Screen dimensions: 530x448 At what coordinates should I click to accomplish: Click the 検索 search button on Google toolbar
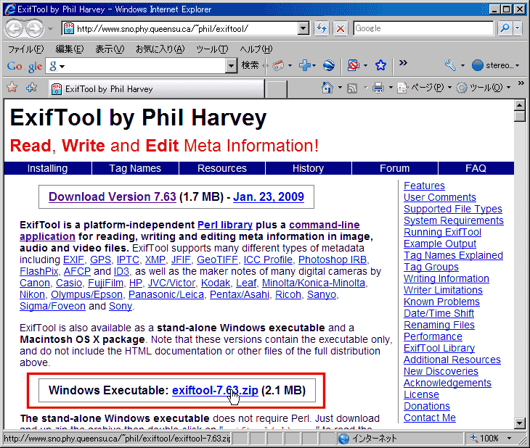[x=250, y=65]
